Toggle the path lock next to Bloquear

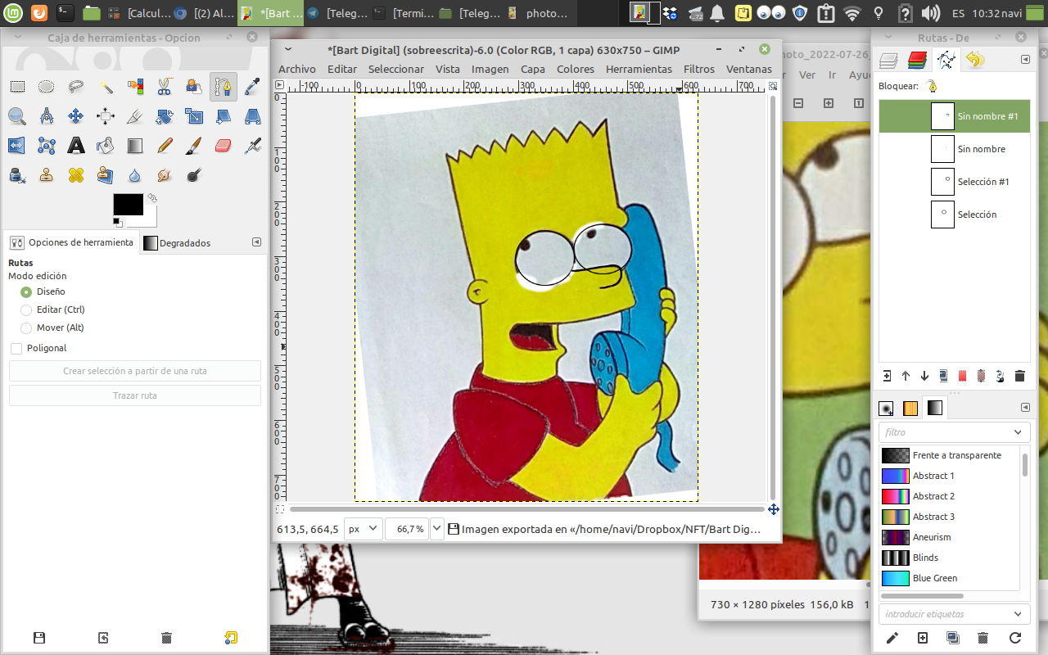point(932,86)
